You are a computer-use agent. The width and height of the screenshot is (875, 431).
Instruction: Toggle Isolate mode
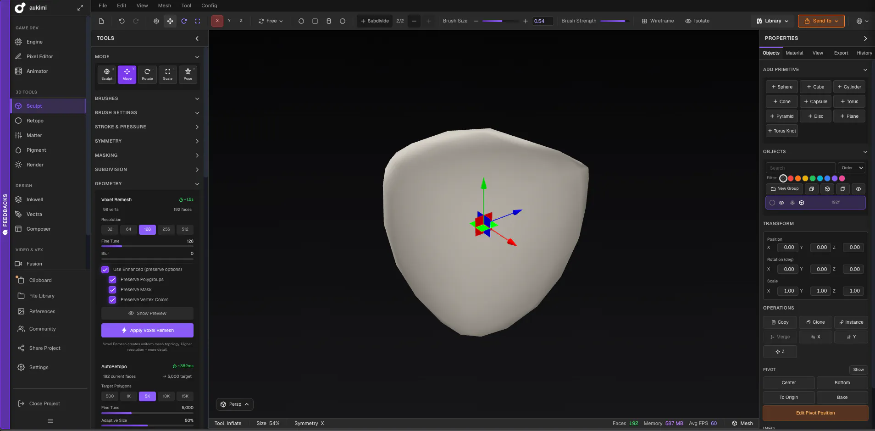[x=697, y=21]
